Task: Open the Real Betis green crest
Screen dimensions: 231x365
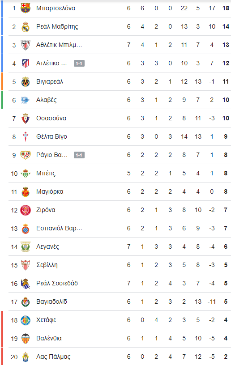Action: 26,174
